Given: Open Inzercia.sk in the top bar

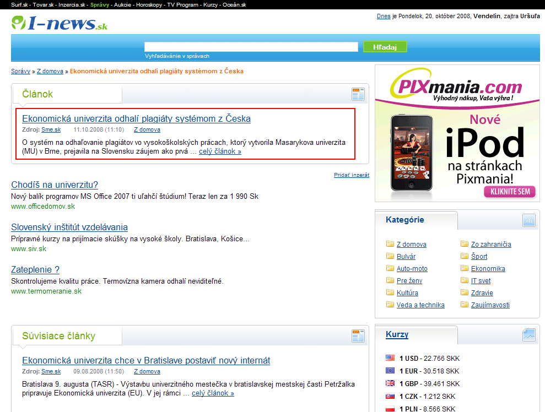Looking at the screenshot, I should 72,5.
